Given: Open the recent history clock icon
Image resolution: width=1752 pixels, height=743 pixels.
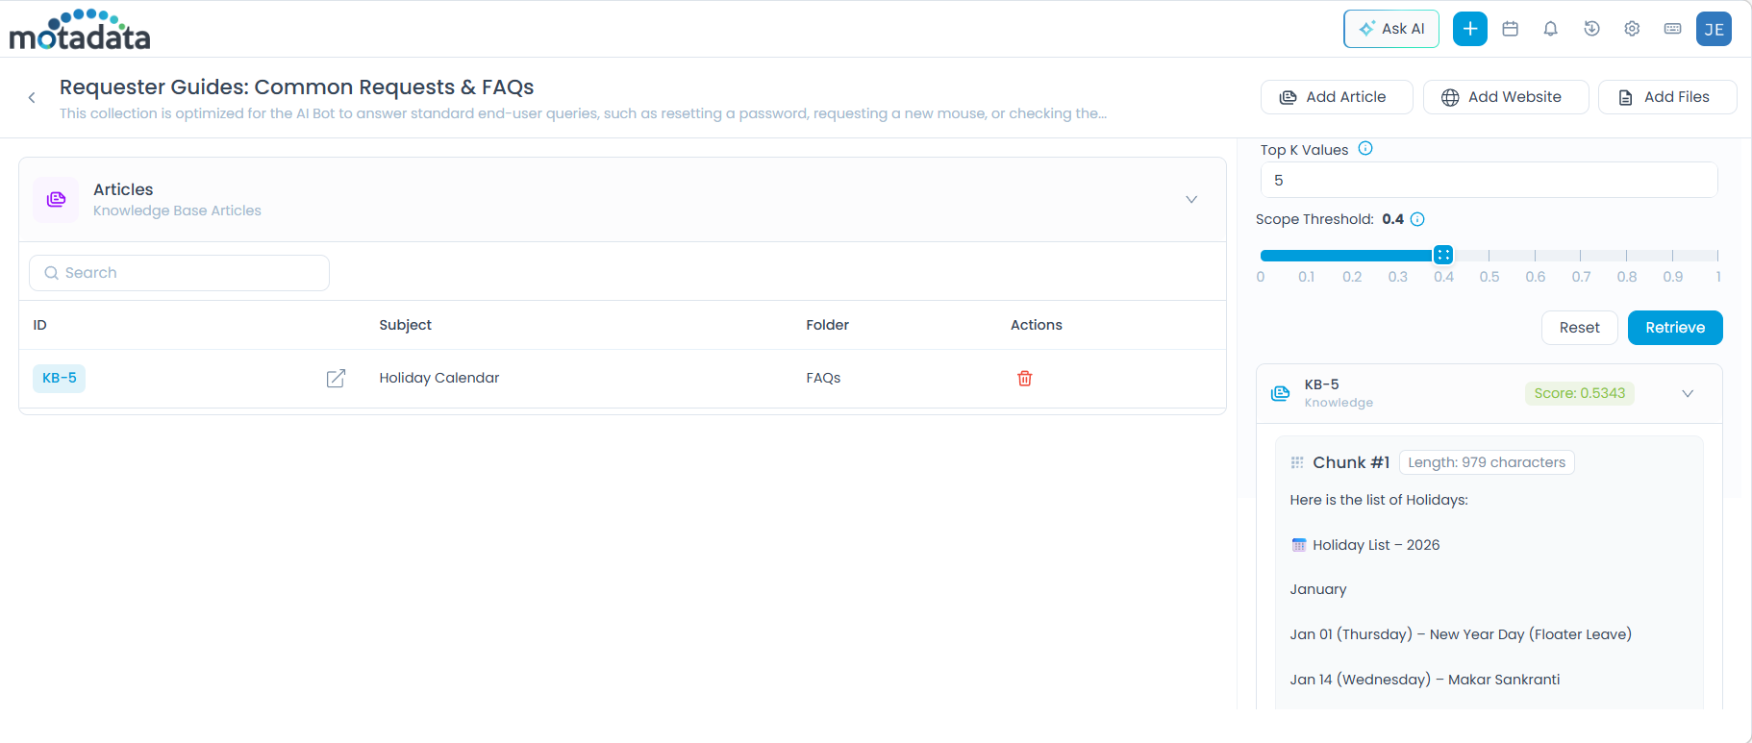Looking at the screenshot, I should click(x=1591, y=29).
